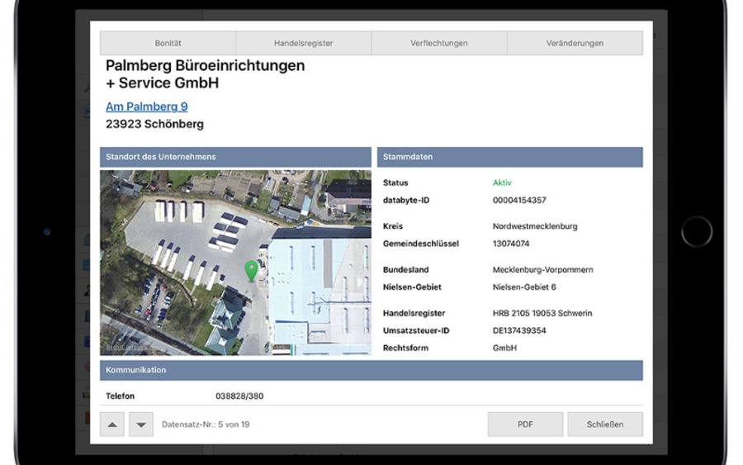
Task: Click the Telefon field label
Action: pyautogui.click(x=120, y=396)
